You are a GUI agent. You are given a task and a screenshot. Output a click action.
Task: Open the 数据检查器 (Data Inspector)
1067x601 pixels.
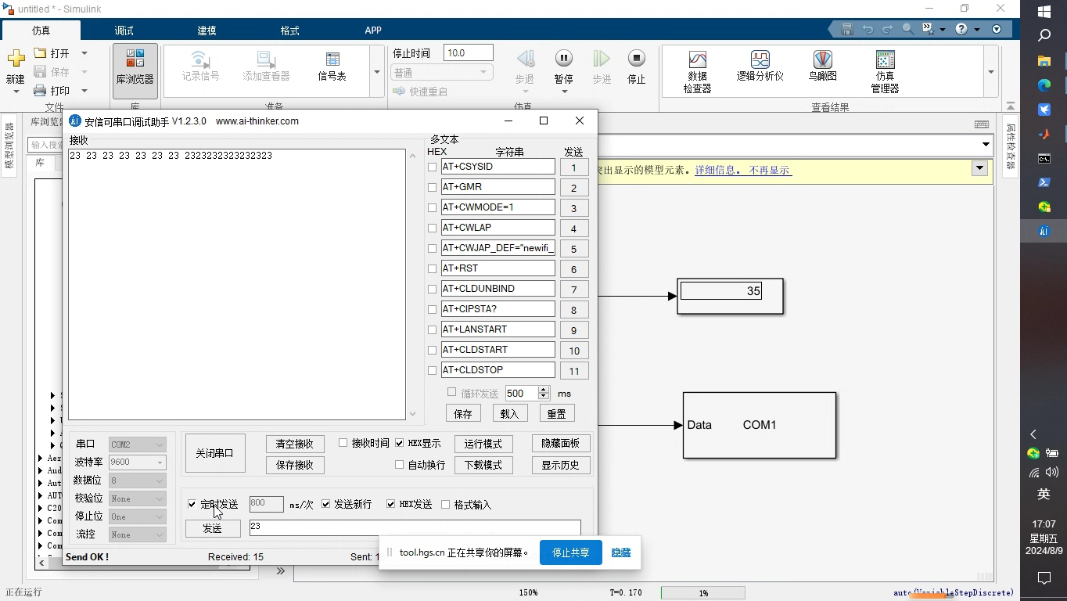coord(696,69)
